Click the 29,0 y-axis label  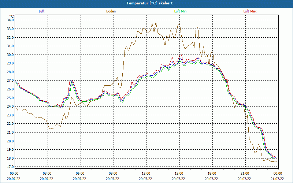10,63
